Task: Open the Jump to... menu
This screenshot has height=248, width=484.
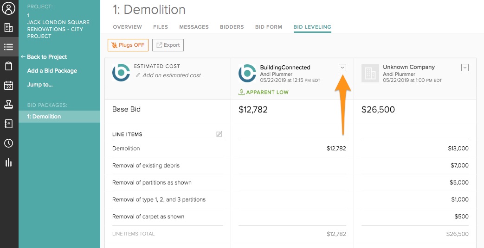Action: click(x=40, y=85)
